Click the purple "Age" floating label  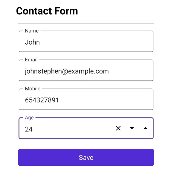[29, 118]
